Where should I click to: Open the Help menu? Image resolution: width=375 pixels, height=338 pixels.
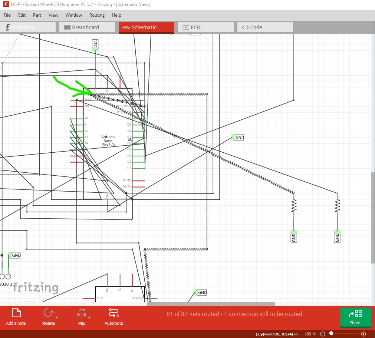coord(116,15)
